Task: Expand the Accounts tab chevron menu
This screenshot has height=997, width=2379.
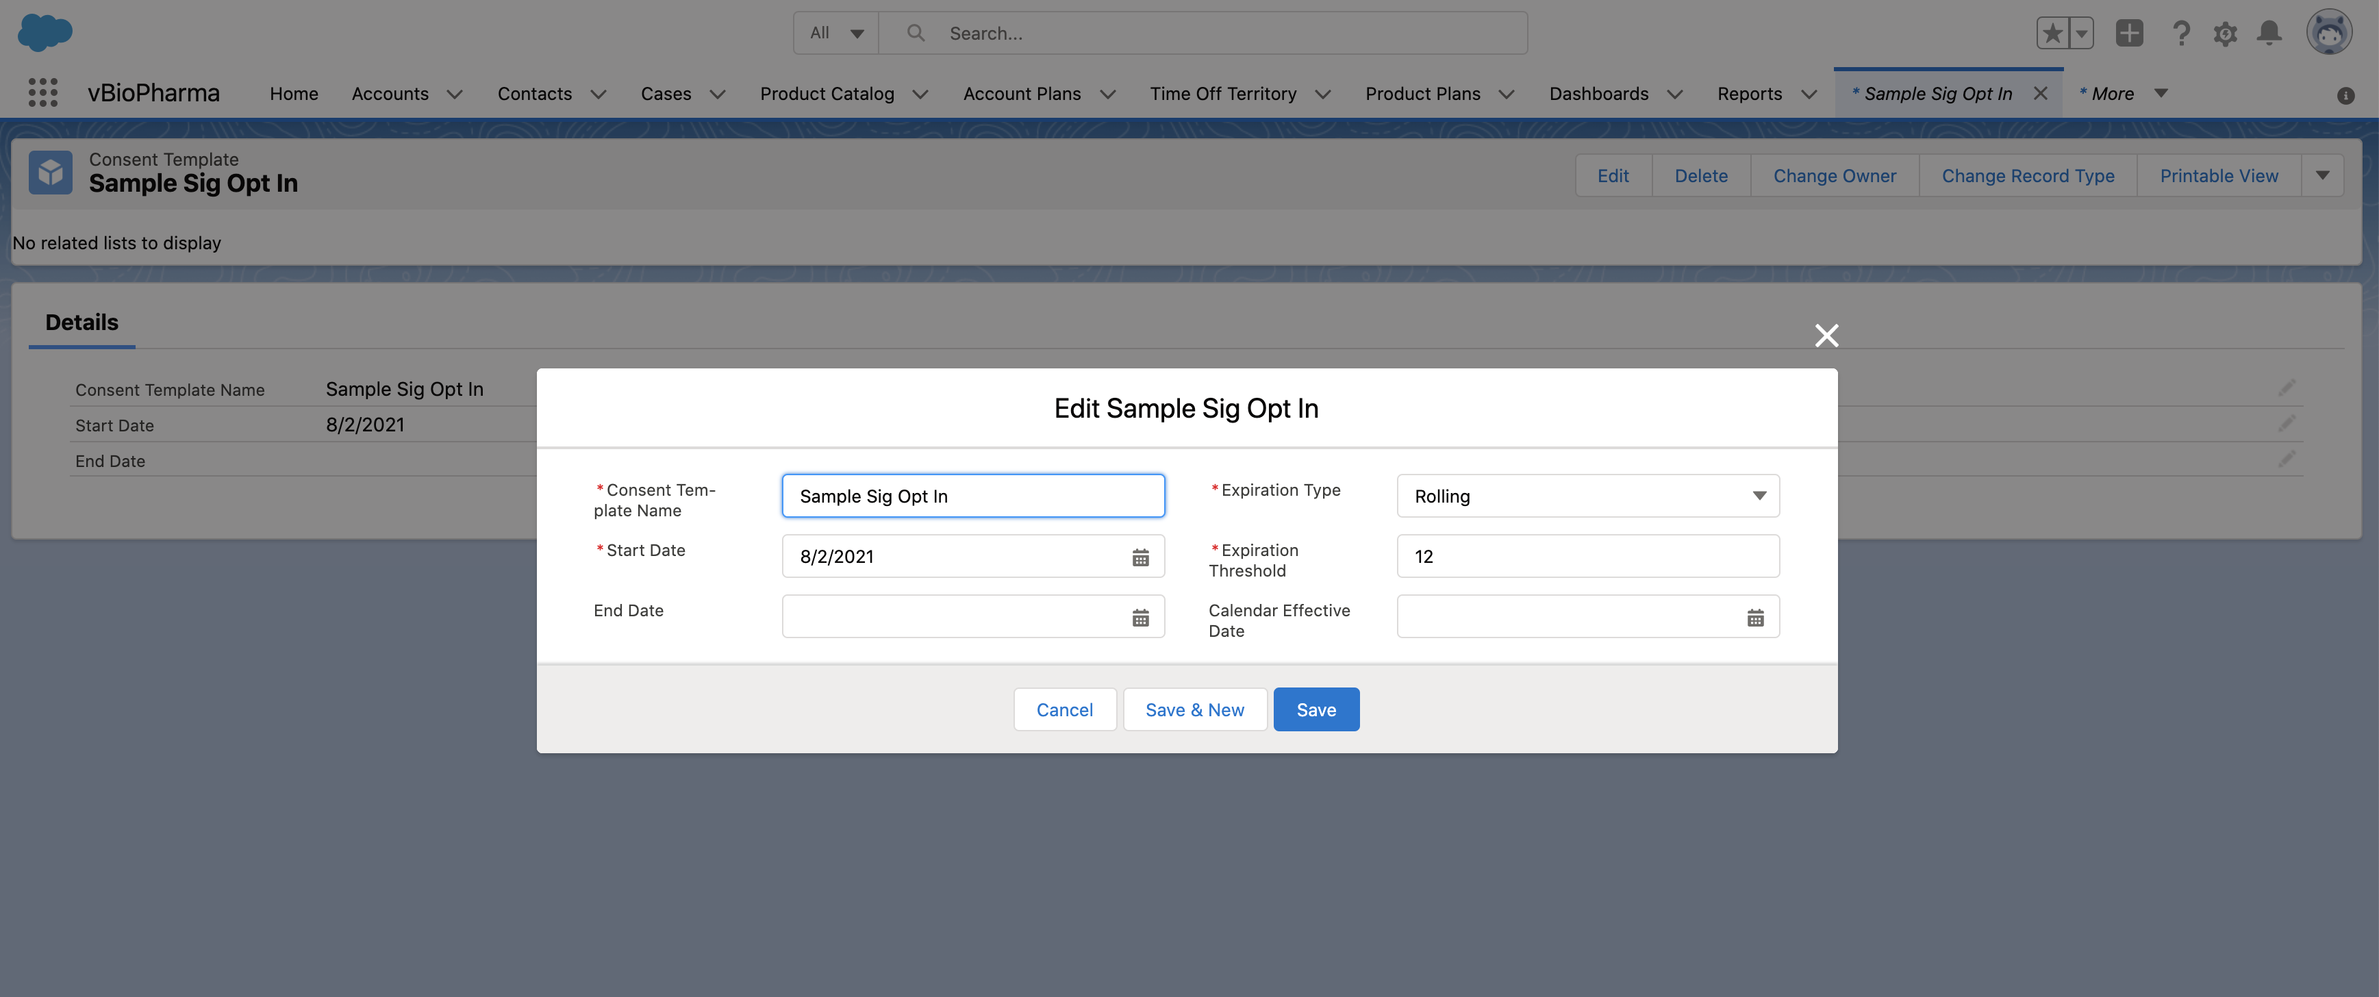Action: [x=455, y=94]
